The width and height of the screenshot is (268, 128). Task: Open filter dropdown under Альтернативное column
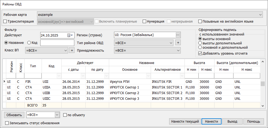coord(182,76)
